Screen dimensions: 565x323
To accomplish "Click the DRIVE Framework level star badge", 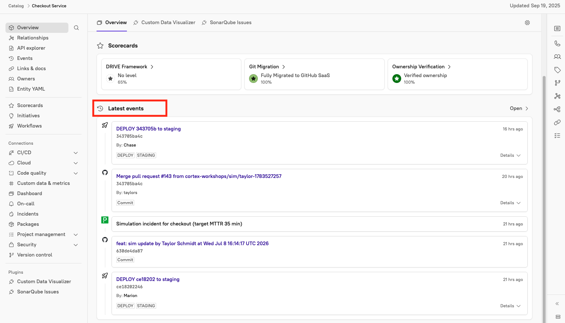I will coord(110,79).
